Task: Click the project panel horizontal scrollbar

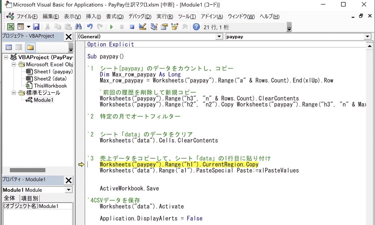Action: 27,170
